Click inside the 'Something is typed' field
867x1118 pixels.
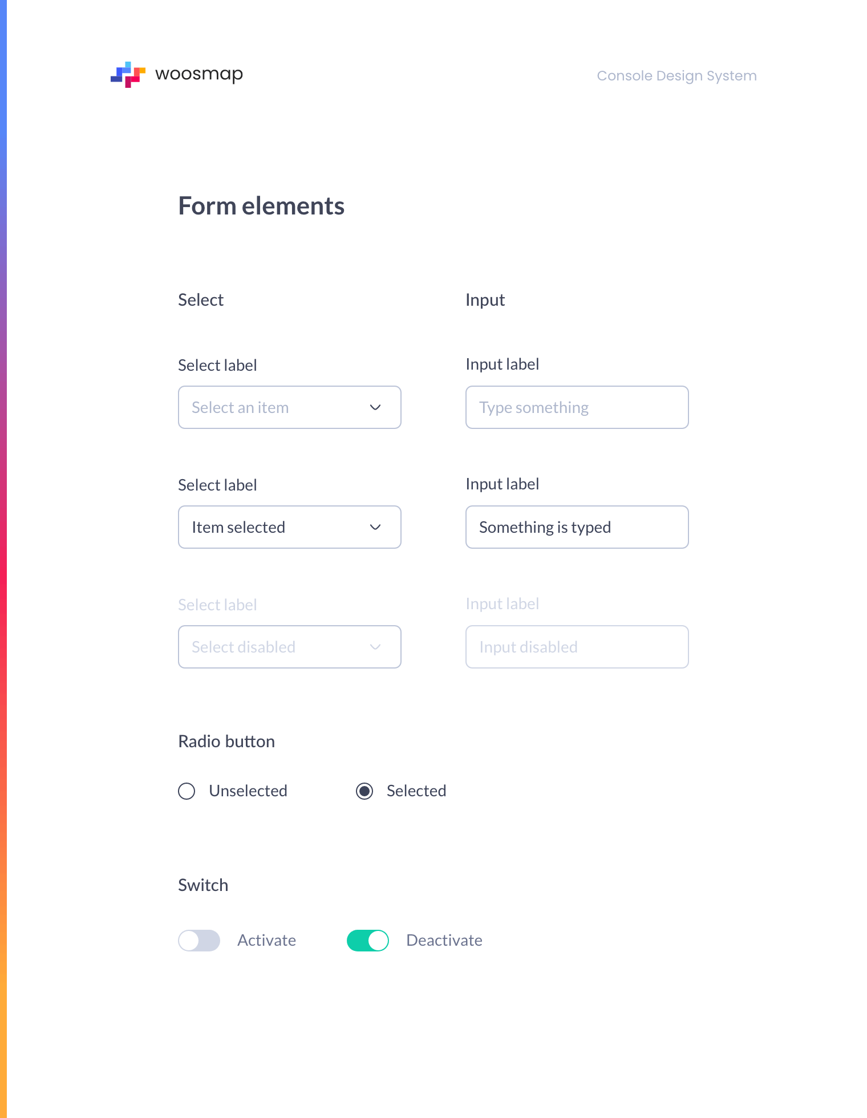coord(577,527)
